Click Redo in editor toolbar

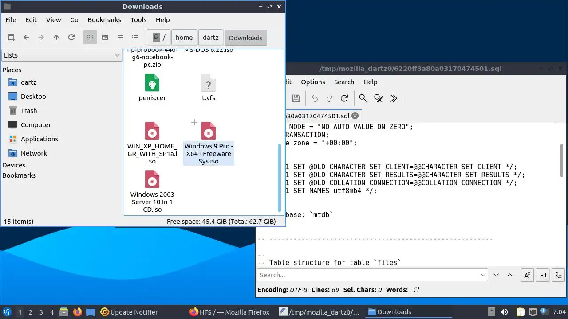[x=330, y=98]
